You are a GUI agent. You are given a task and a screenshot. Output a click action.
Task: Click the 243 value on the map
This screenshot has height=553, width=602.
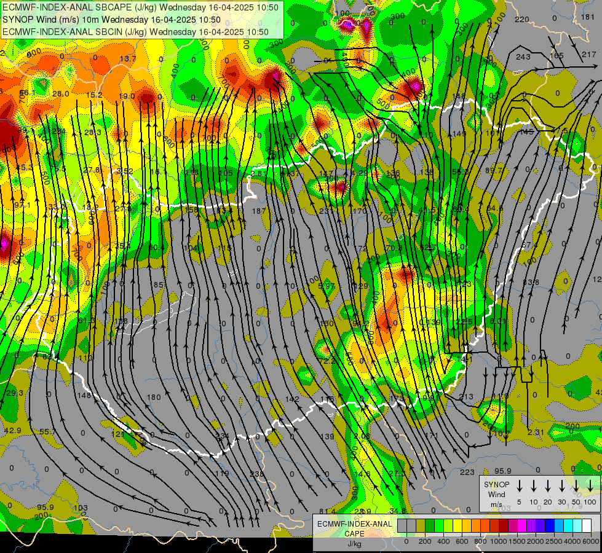click(x=523, y=57)
